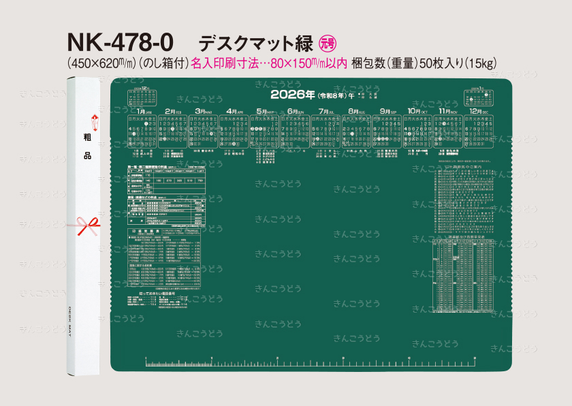Click the 7月 JUL month heading

coord(326,111)
